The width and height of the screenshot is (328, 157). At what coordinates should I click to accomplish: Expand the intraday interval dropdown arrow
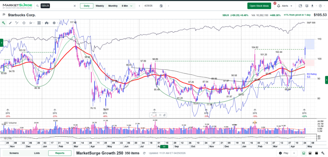click(x=131, y=6)
